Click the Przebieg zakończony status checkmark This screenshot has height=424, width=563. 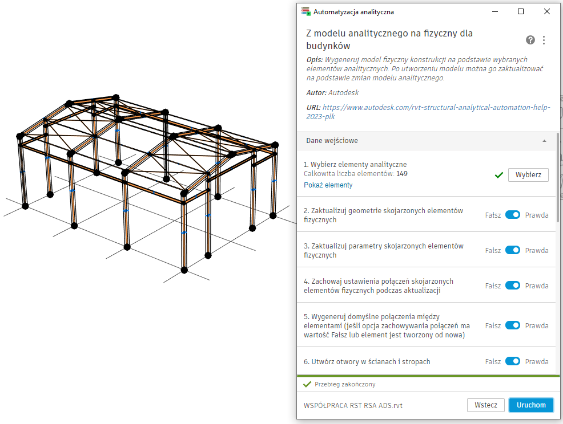click(307, 384)
